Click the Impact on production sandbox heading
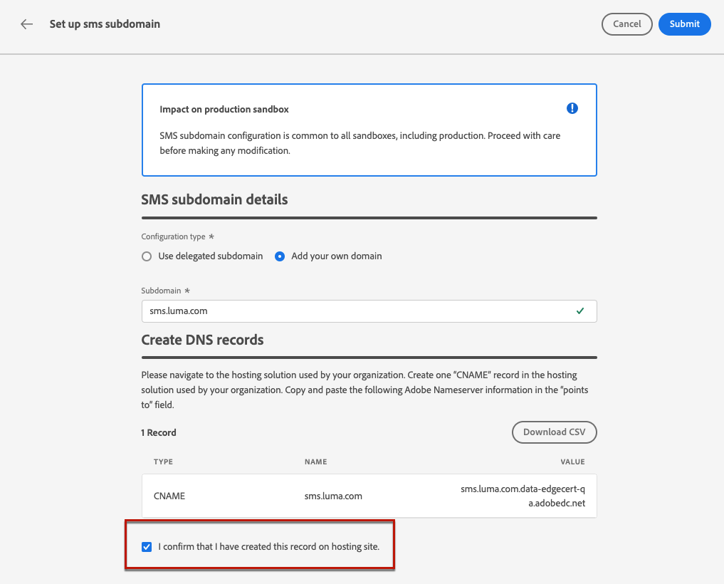The width and height of the screenshot is (724, 584). (x=224, y=110)
